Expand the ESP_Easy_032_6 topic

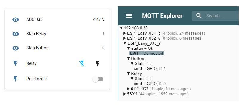pyautogui.click(x=125, y=38)
